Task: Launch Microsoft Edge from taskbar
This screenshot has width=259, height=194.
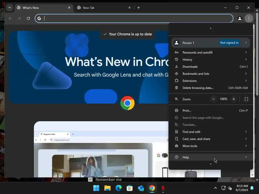Action: pyautogui.click(x=118, y=188)
